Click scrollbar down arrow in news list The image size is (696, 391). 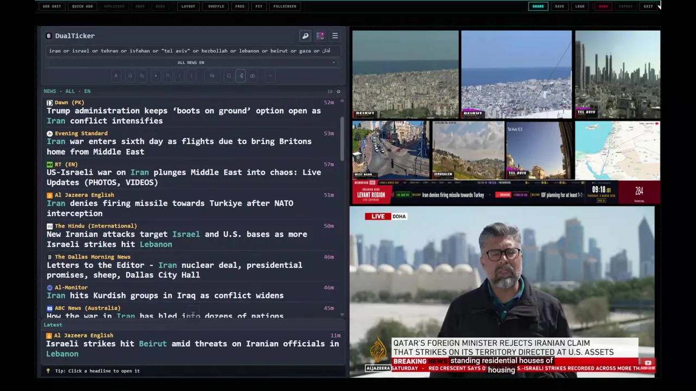pyautogui.click(x=342, y=315)
